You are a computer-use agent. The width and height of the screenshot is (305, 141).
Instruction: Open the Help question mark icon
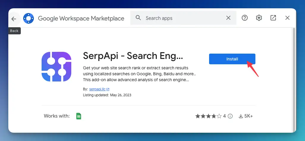(x=244, y=18)
